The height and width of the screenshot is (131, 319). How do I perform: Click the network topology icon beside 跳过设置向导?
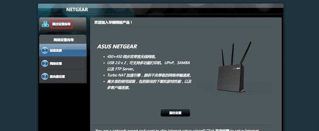[45, 24]
